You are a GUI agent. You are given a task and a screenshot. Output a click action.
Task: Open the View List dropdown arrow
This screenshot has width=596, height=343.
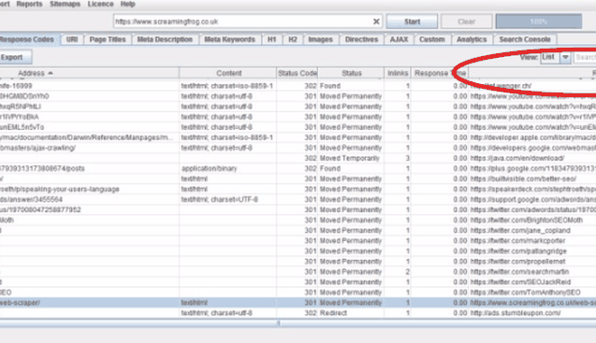565,57
